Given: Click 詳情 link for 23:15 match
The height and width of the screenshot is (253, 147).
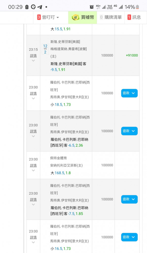Looking at the screenshot, I should click(33, 56).
